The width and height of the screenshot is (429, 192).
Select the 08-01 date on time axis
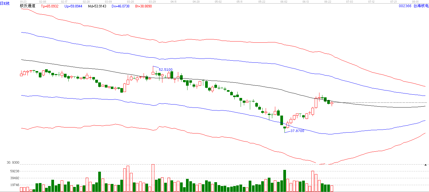point(416,1)
